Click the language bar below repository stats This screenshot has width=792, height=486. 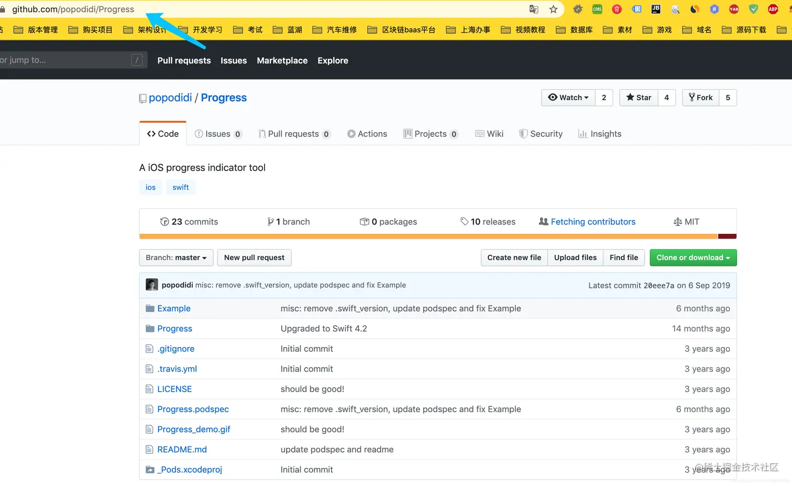pos(438,236)
